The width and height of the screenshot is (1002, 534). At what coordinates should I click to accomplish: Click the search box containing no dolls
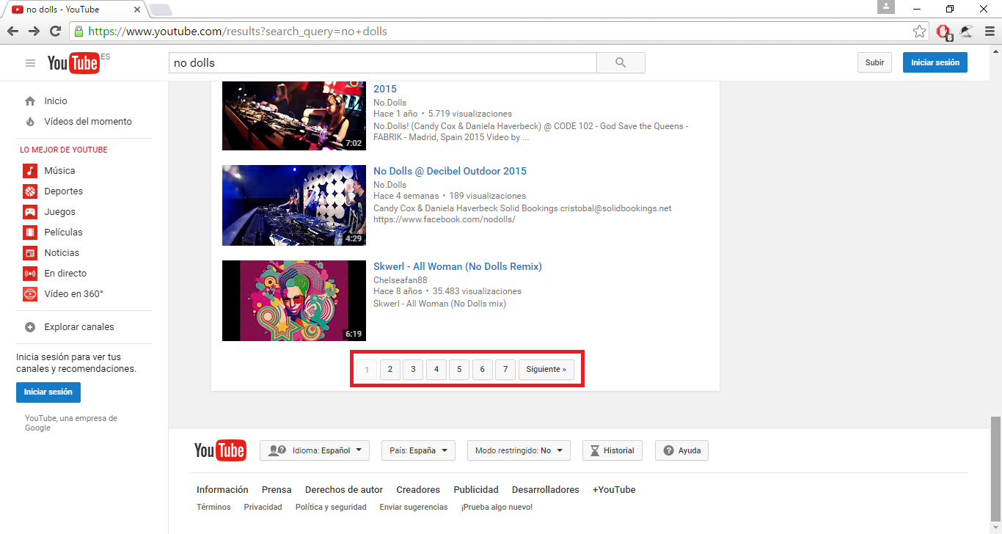(x=382, y=63)
